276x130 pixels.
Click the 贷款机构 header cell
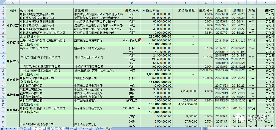point(98,10)
